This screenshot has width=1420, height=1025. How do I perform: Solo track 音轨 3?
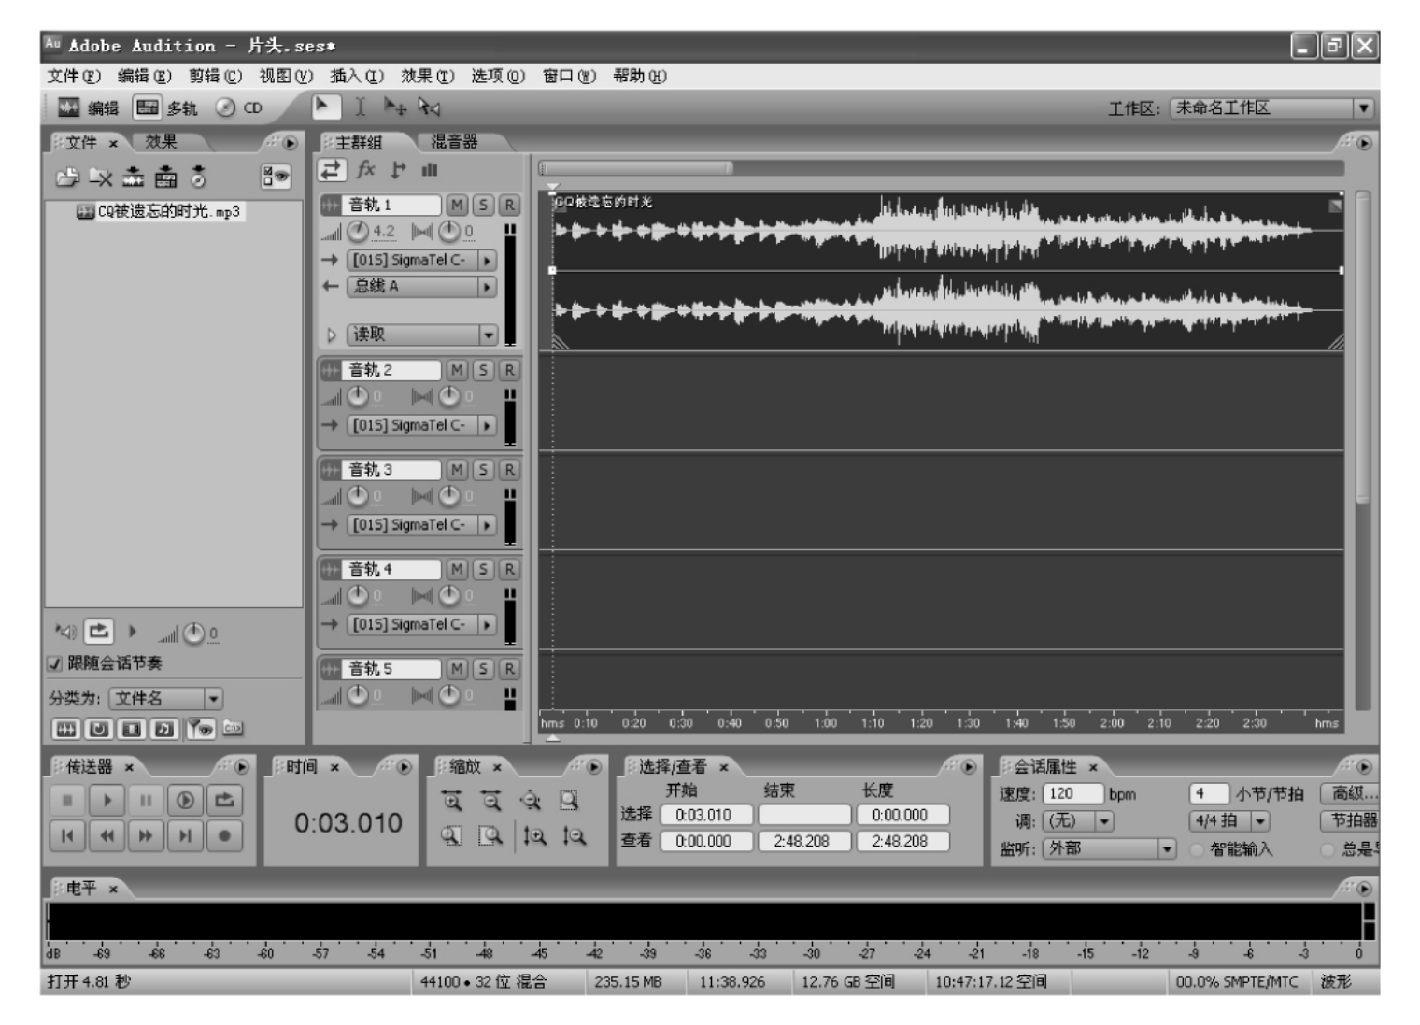483,470
